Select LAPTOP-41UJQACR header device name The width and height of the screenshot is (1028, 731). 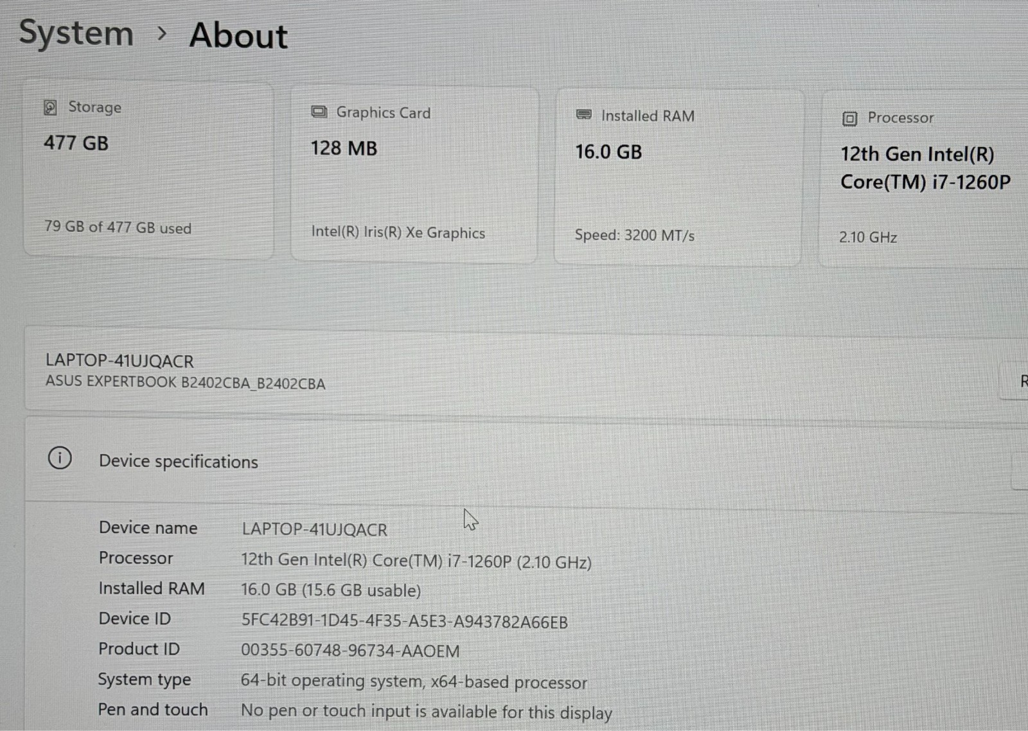tap(120, 361)
